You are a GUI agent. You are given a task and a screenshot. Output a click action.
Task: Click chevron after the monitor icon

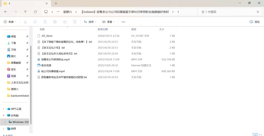pos(52,12)
